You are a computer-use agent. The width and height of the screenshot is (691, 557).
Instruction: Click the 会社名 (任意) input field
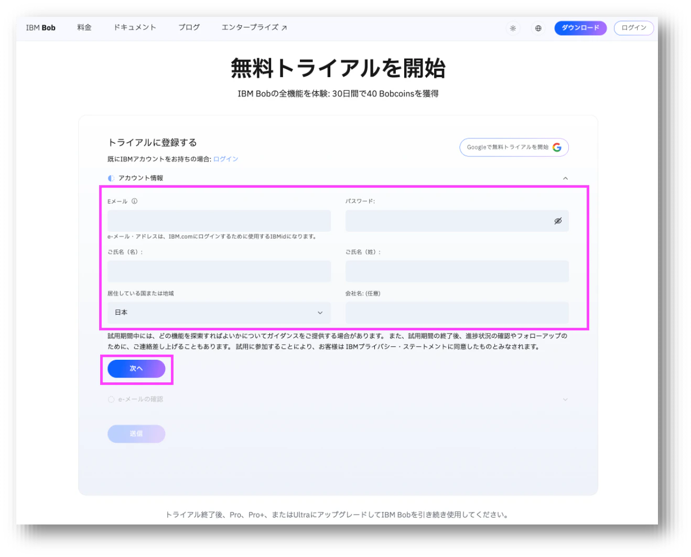tap(457, 313)
